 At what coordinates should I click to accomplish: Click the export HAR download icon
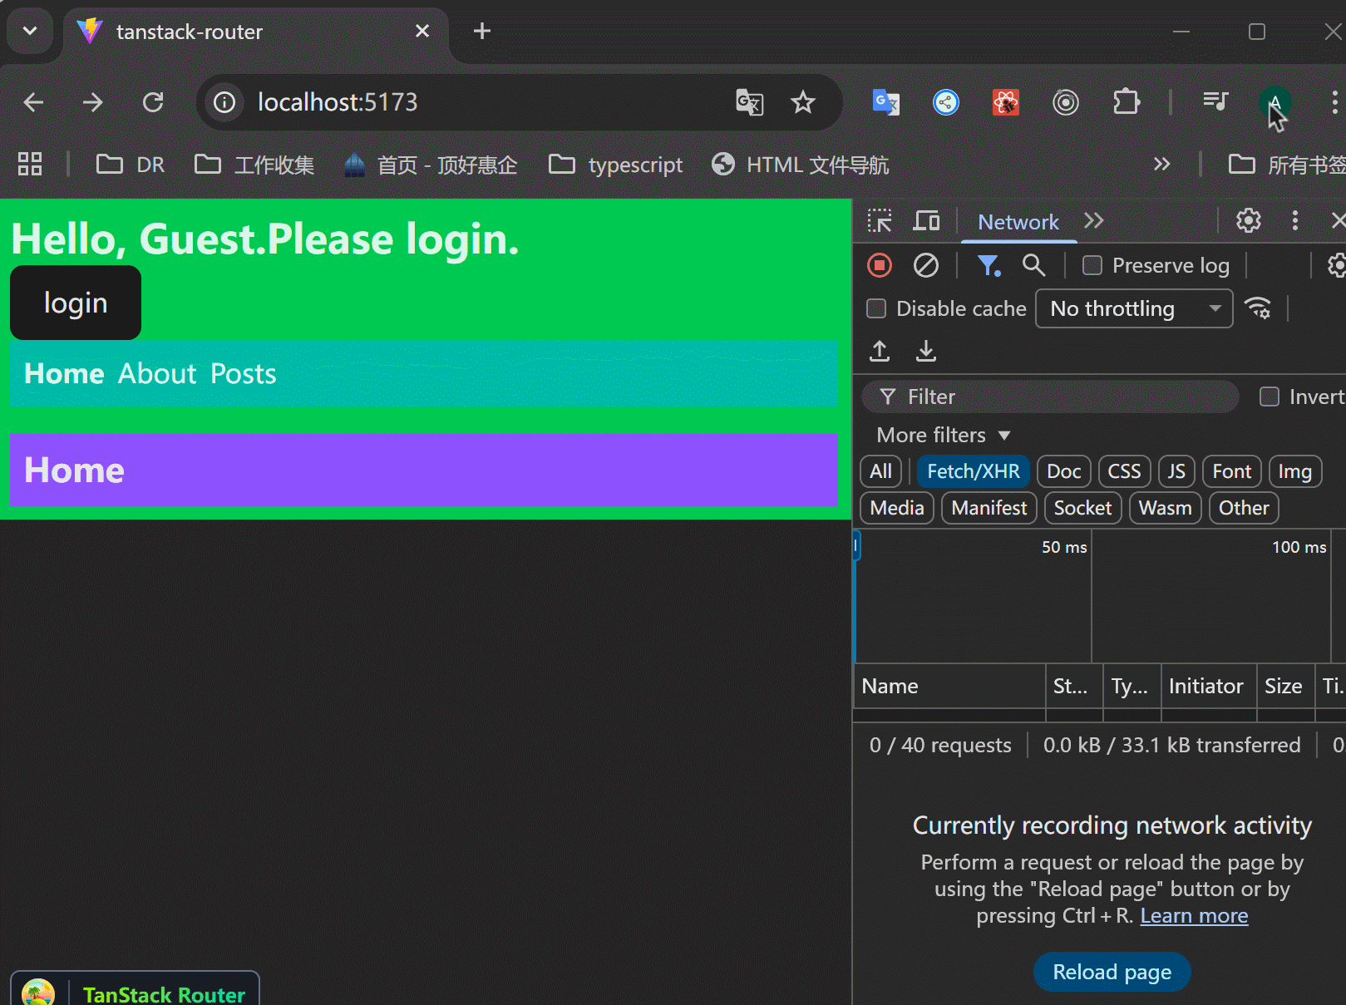tap(925, 352)
